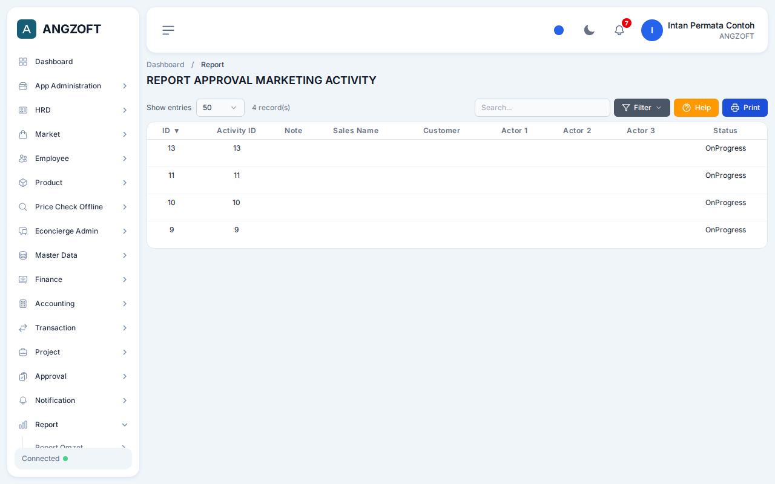Click the Master Data database icon
This screenshot has width=775, height=484.
pos(23,255)
